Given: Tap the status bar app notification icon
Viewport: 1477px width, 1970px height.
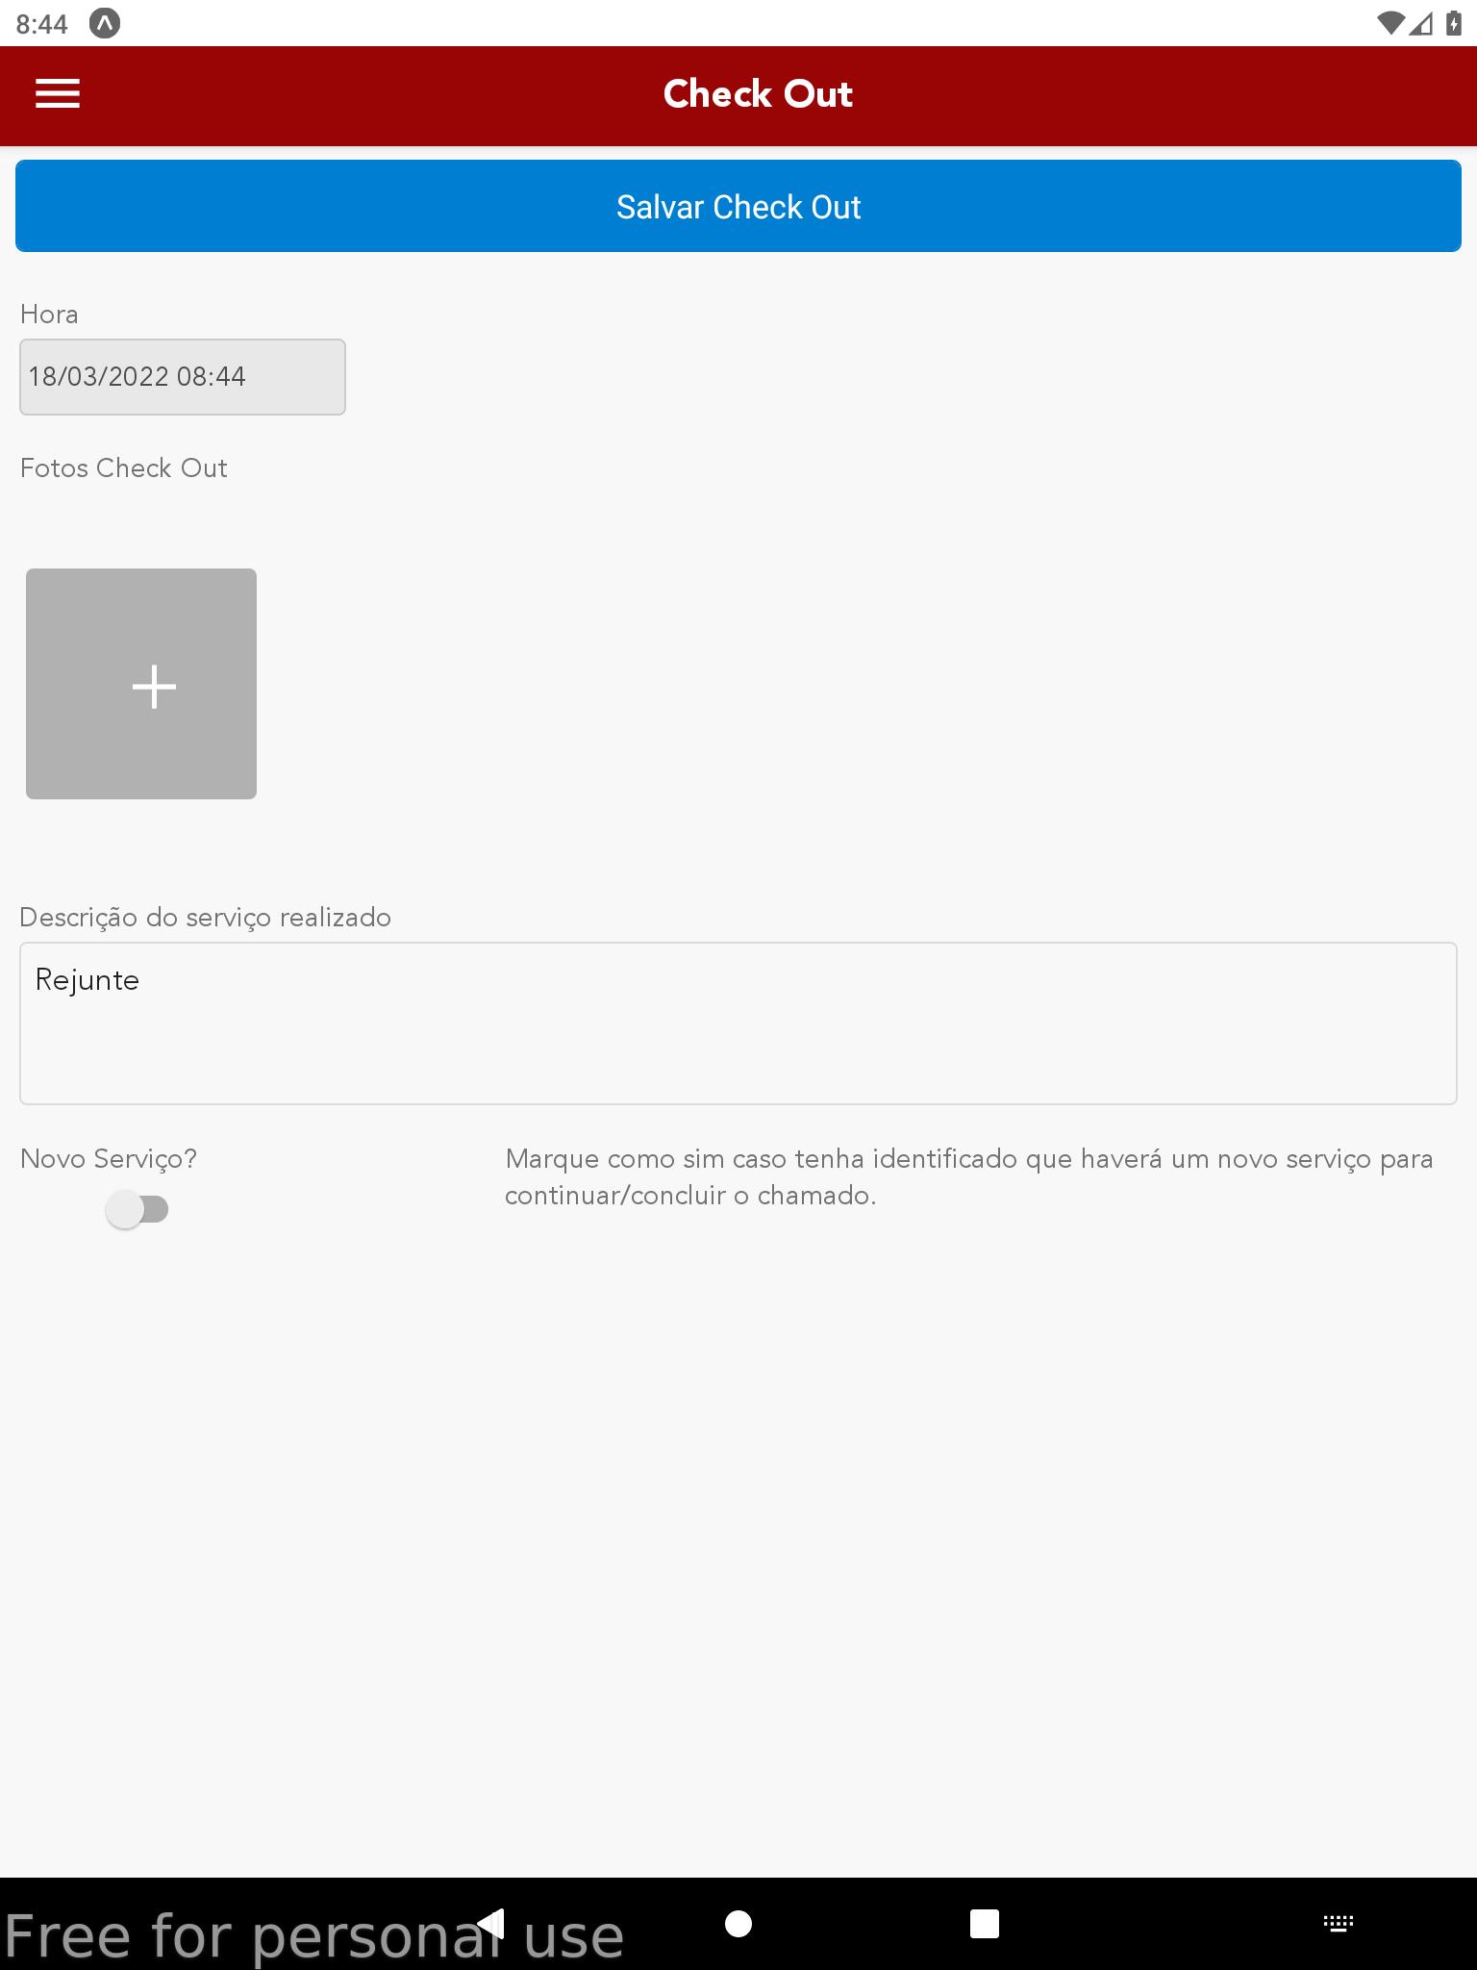Looking at the screenshot, I should coord(105,23).
